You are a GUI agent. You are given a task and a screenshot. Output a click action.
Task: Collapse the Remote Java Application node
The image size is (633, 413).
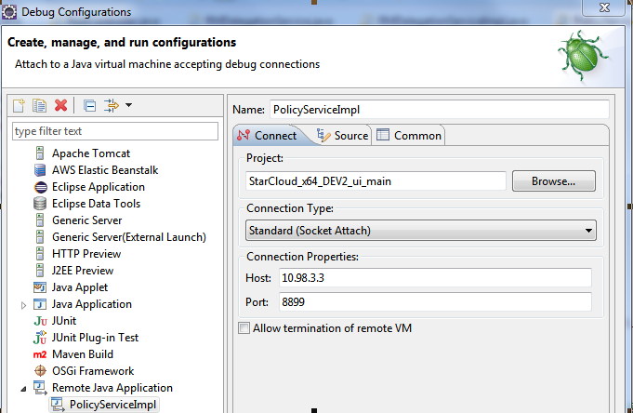click(23, 389)
